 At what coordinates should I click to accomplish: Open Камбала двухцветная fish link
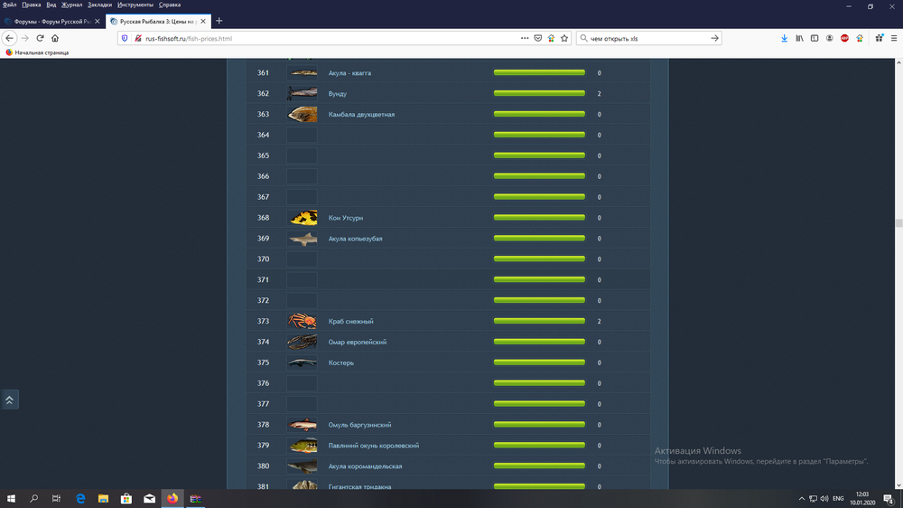[x=361, y=115]
